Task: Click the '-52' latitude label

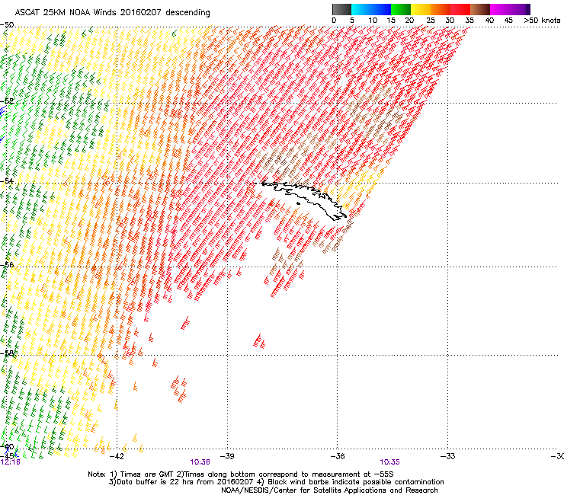Action: pos(7,101)
